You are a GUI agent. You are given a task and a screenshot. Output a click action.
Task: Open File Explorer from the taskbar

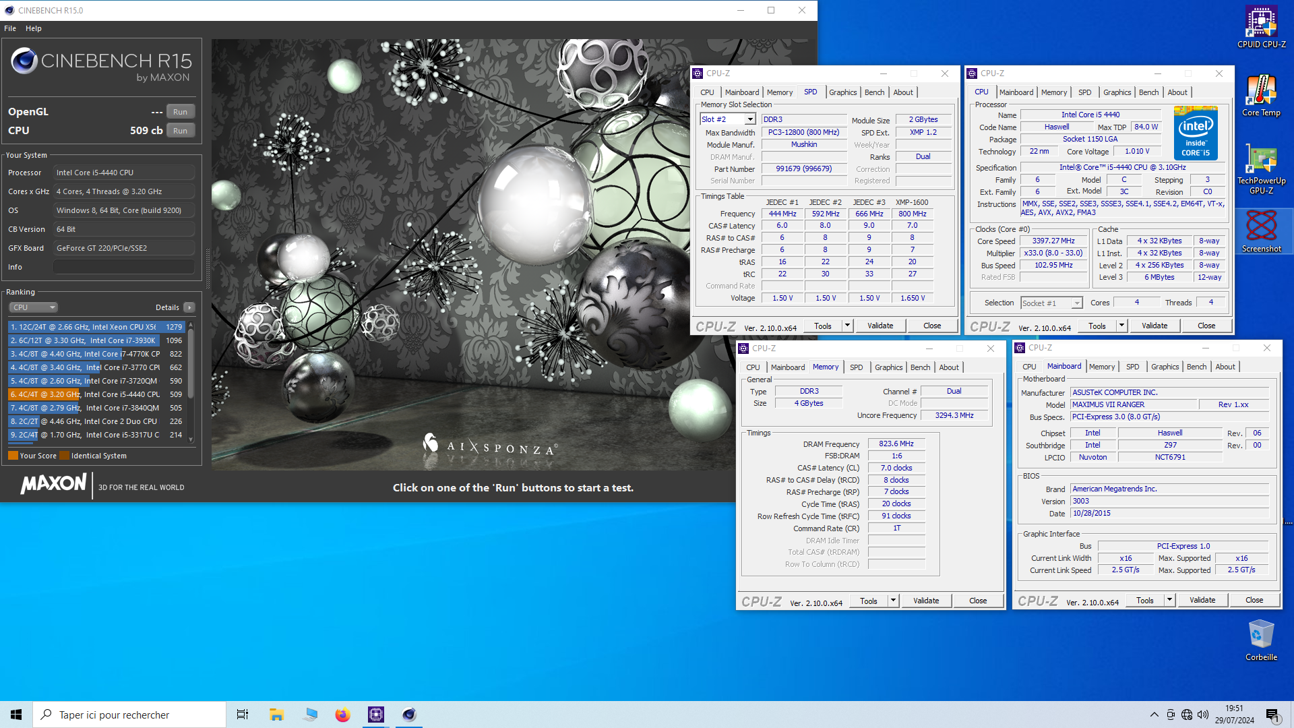pos(276,715)
